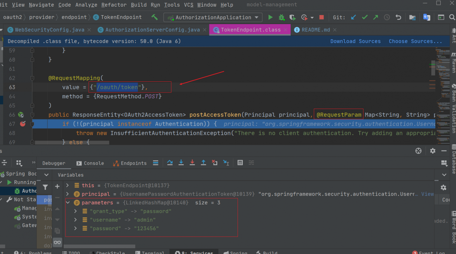The image size is (456, 254).
Task: Click the editor vertical scrollbar thumb
Action: (x=433, y=67)
